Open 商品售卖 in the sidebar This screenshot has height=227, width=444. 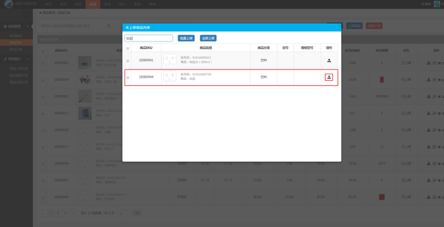(x=16, y=36)
